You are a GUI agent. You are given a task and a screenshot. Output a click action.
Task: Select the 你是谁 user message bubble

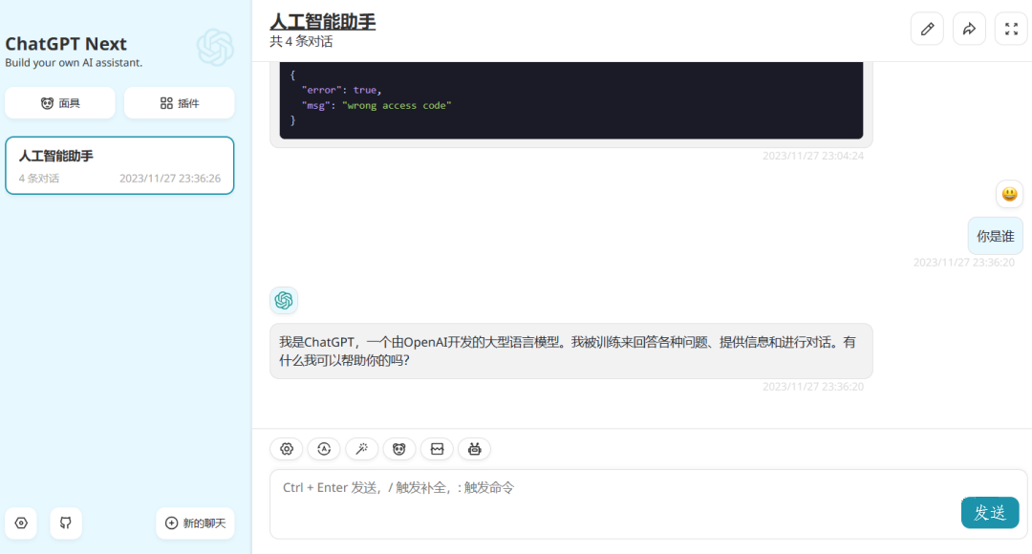coord(995,236)
